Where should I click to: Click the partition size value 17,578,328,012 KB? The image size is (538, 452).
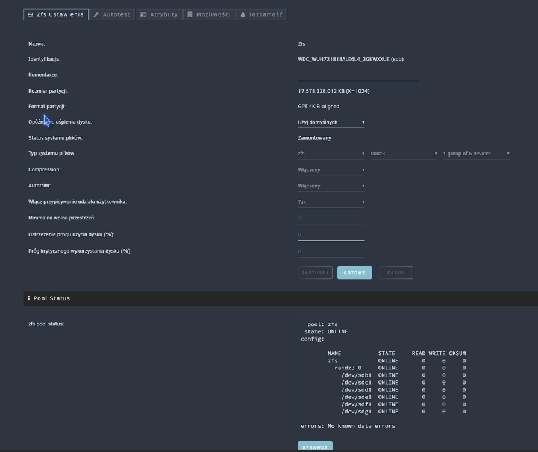click(334, 91)
